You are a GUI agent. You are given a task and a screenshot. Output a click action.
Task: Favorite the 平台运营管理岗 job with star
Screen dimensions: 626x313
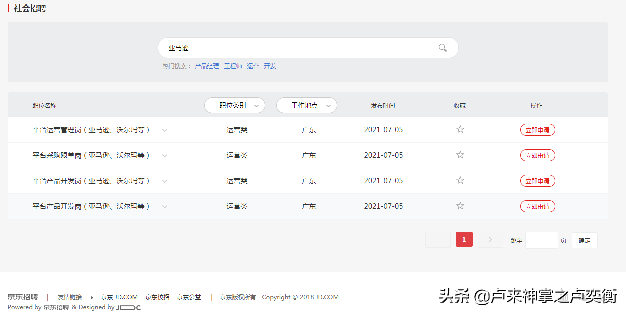click(460, 129)
